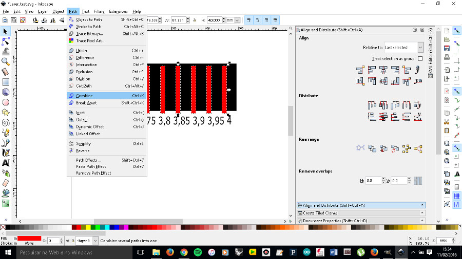Choose Union in the Path menu
This screenshot has height=259, width=462.
point(107,51)
